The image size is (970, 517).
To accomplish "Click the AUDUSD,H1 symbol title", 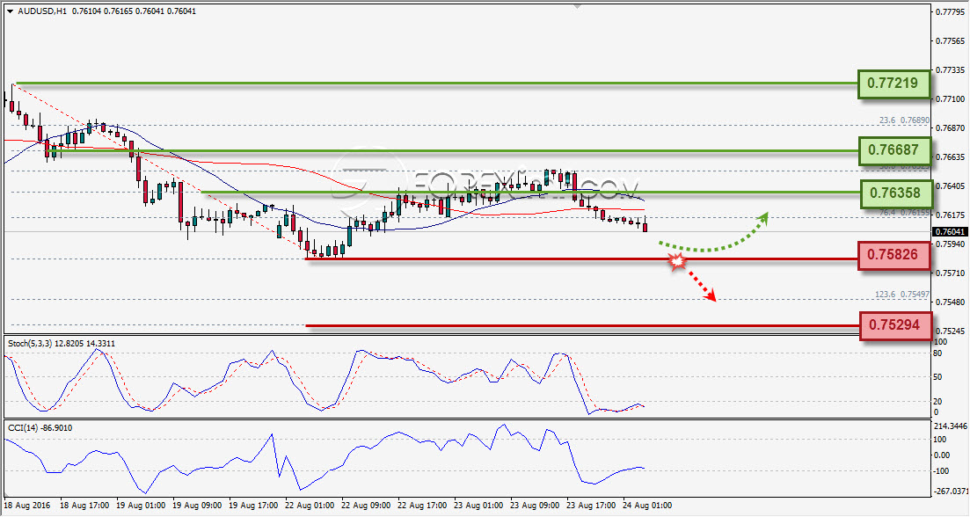I will pyautogui.click(x=42, y=11).
